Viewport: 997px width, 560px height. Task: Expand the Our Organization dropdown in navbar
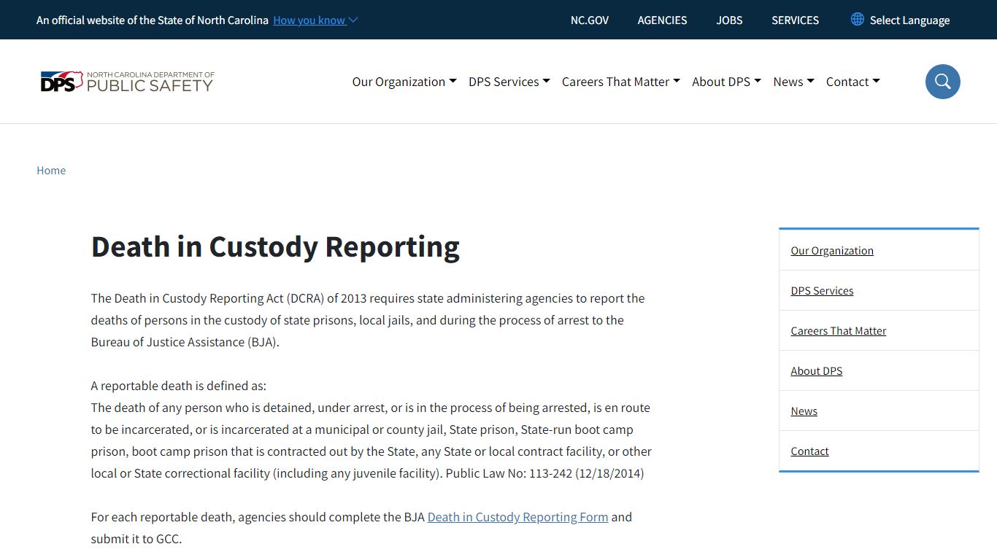tap(404, 82)
